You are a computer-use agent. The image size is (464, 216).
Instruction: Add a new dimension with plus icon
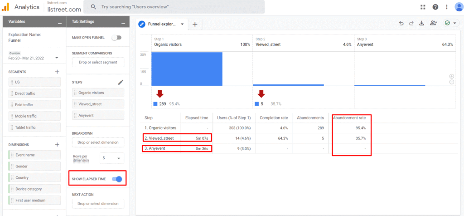coord(57,144)
